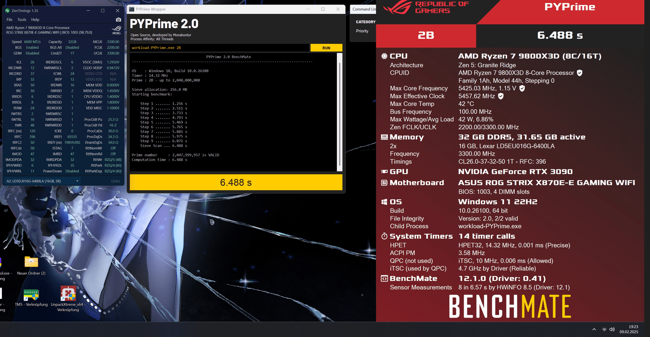Select Priority in the Command Line window

(x=362, y=31)
